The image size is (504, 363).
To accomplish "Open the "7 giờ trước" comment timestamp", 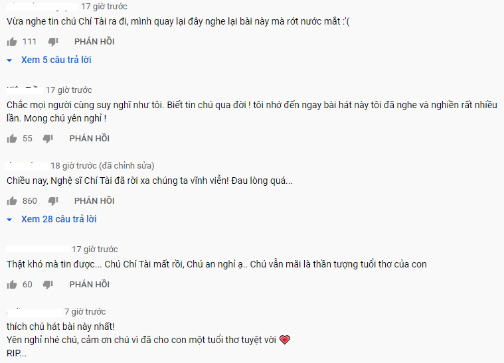I will click(85, 312).
